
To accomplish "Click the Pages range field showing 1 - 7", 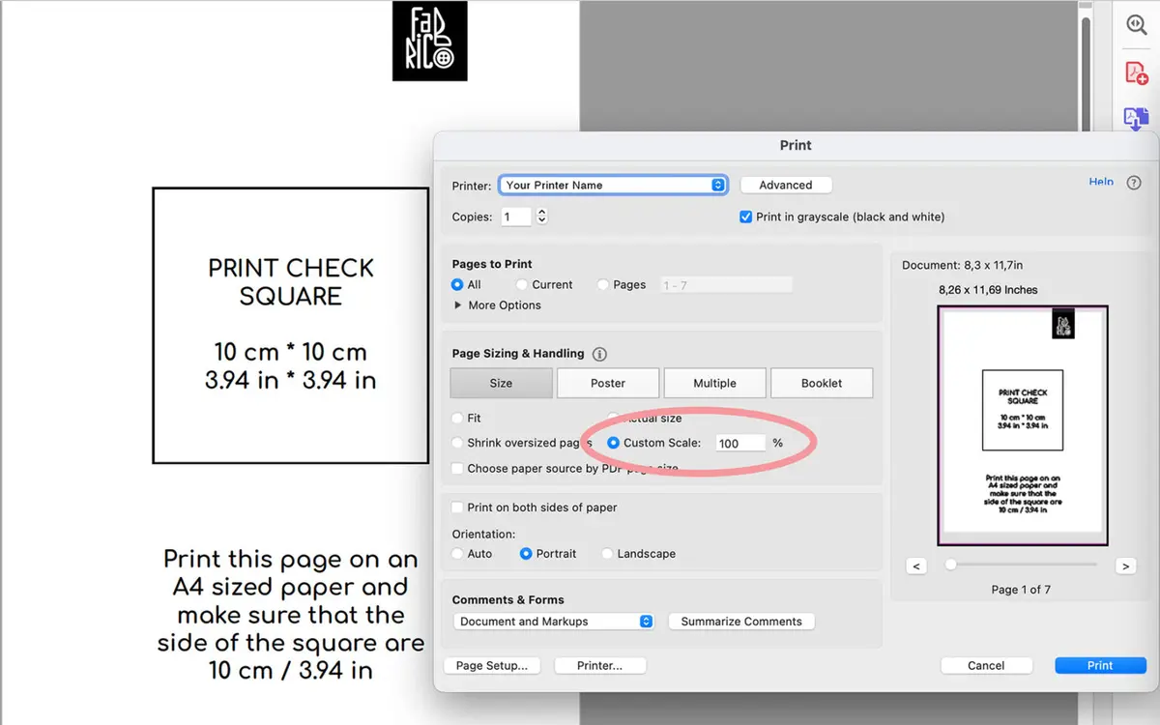I will [x=726, y=284].
